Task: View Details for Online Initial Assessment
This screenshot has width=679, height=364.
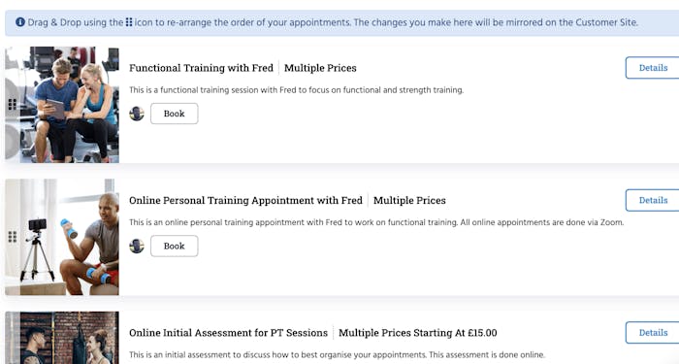Action: [653, 333]
